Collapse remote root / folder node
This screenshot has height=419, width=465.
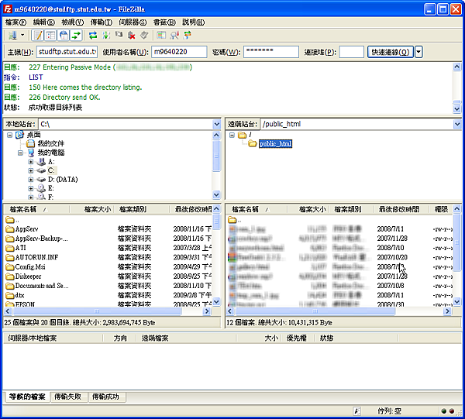pos(232,135)
